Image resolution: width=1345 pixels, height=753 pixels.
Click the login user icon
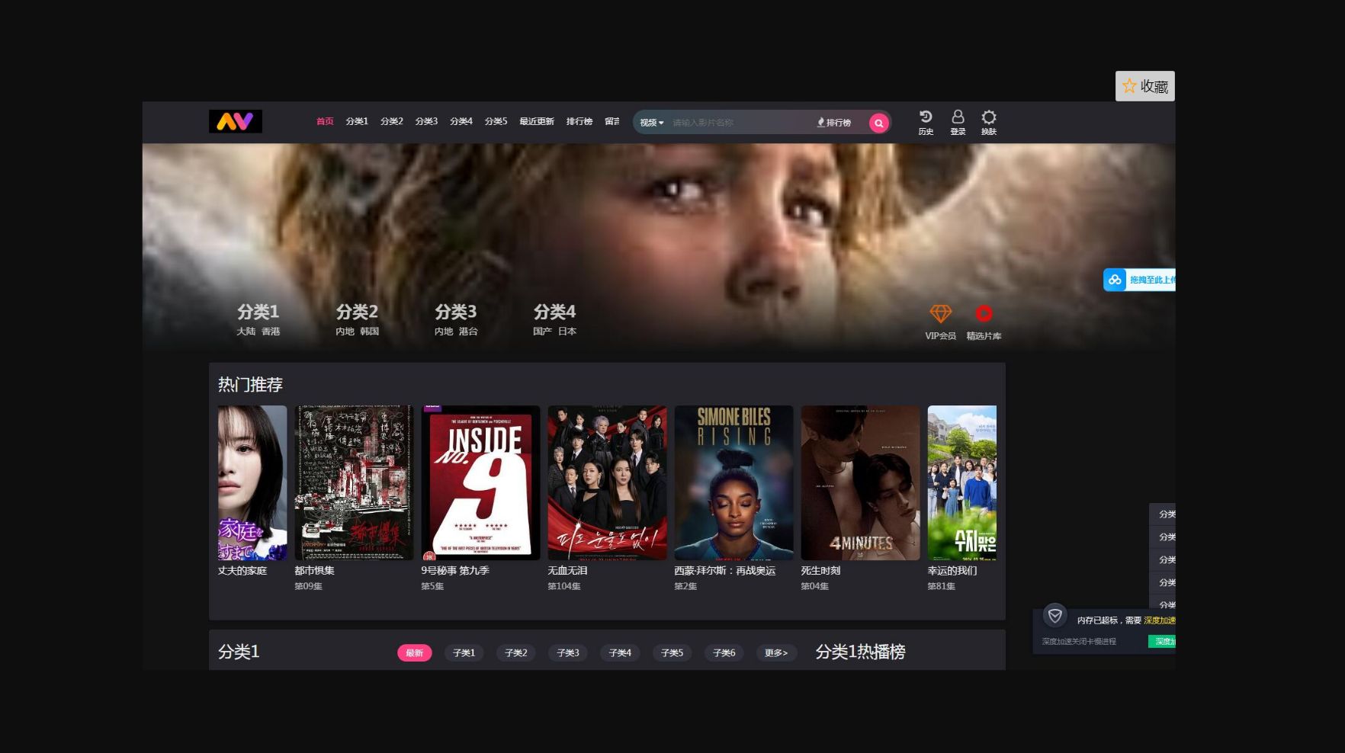click(x=958, y=117)
